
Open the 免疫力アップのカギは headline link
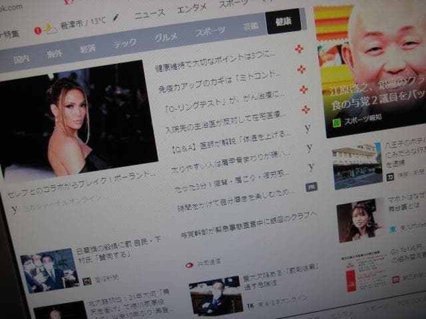coord(221,86)
